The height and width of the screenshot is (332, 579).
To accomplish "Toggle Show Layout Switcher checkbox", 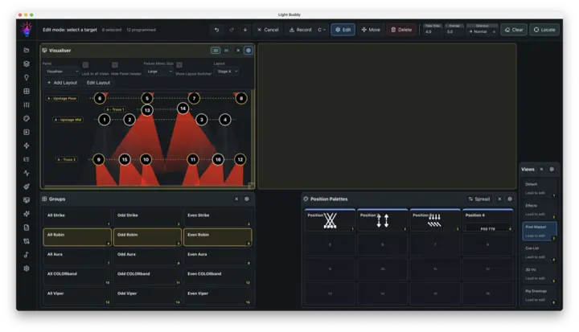I will [179, 65].
